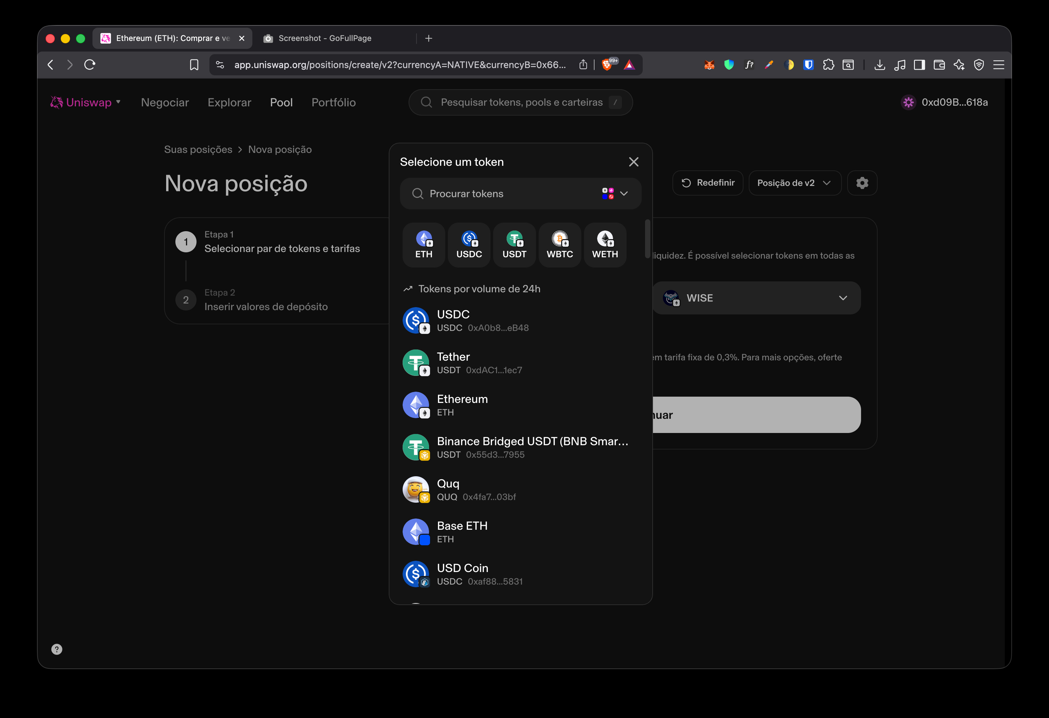This screenshot has height=718, width=1049.
Task: Open the WISE token selector dropdown
Action: pos(756,298)
